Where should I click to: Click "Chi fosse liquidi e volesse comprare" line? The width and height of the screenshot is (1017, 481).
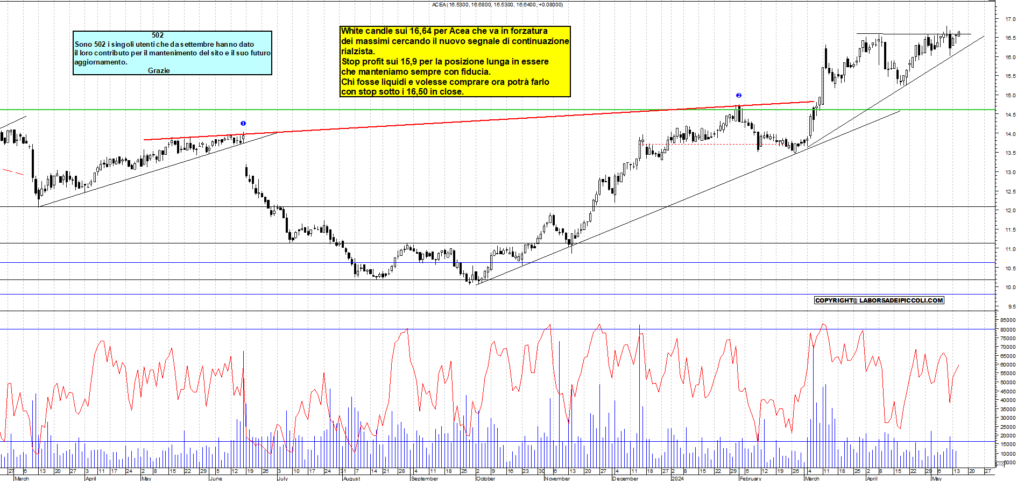(445, 82)
